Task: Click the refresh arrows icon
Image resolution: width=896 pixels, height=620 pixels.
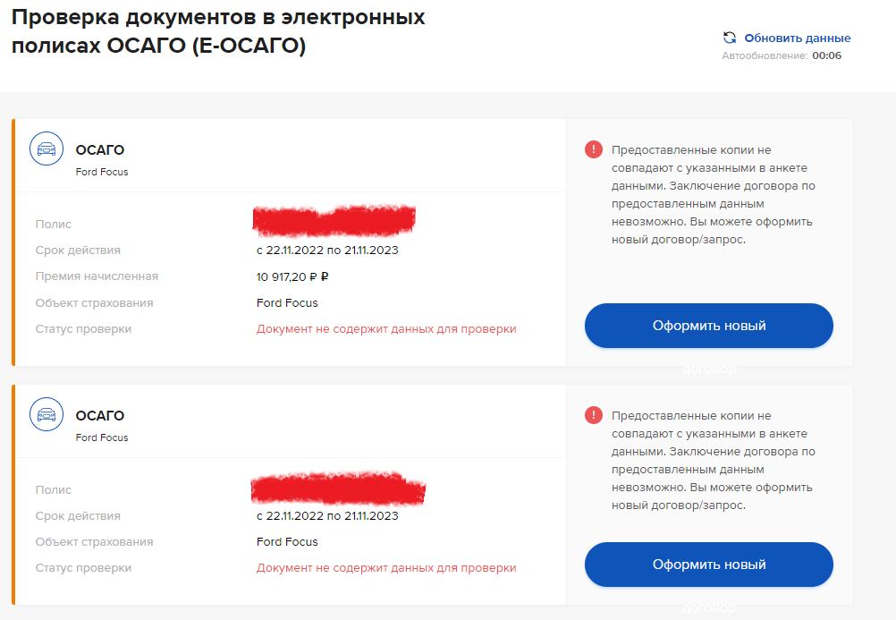Action: click(730, 38)
